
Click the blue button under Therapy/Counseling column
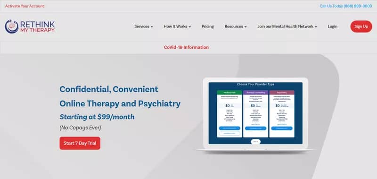point(255,128)
